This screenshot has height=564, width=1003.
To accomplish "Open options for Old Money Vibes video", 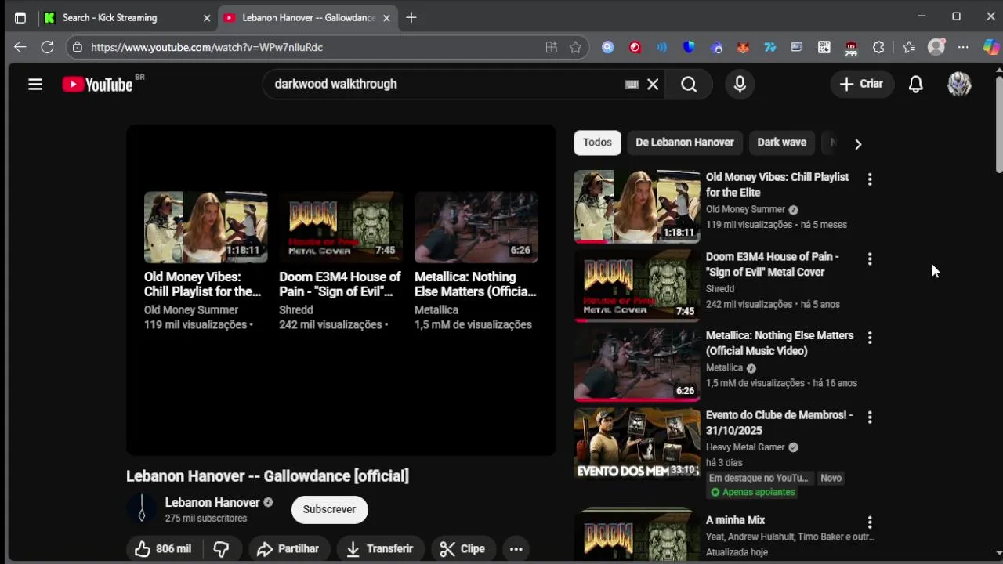I will tap(870, 179).
